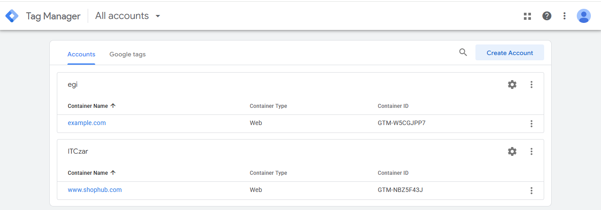Select container ID GTM-W5CGJPP7

coord(401,123)
